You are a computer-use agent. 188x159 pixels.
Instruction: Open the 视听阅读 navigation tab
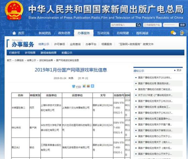tap(142, 33)
